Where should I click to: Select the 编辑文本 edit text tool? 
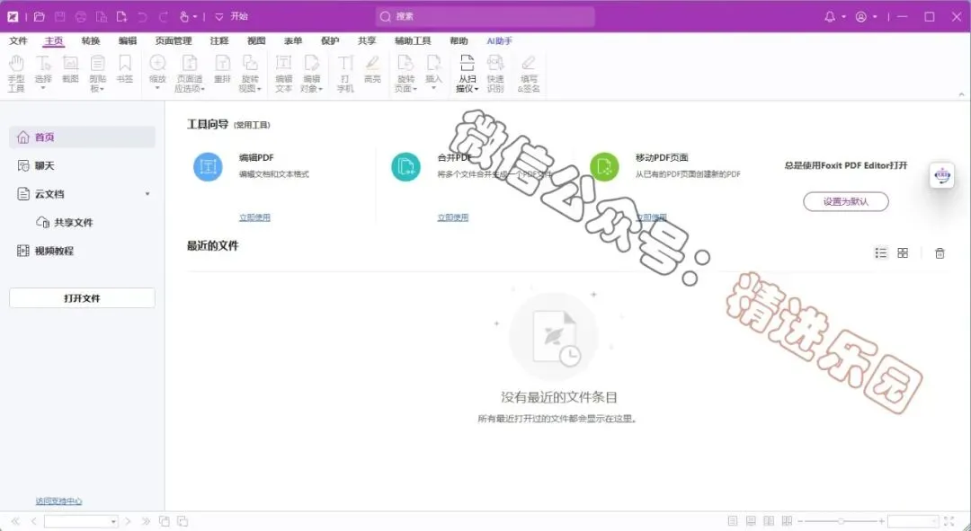pos(283,73)
